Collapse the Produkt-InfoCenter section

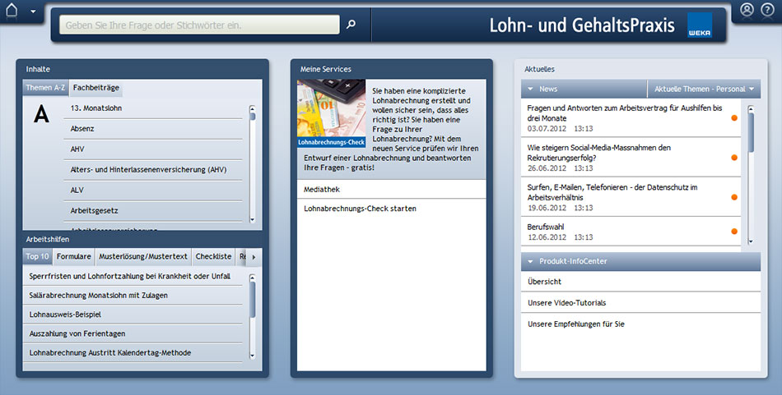[531, 261]
